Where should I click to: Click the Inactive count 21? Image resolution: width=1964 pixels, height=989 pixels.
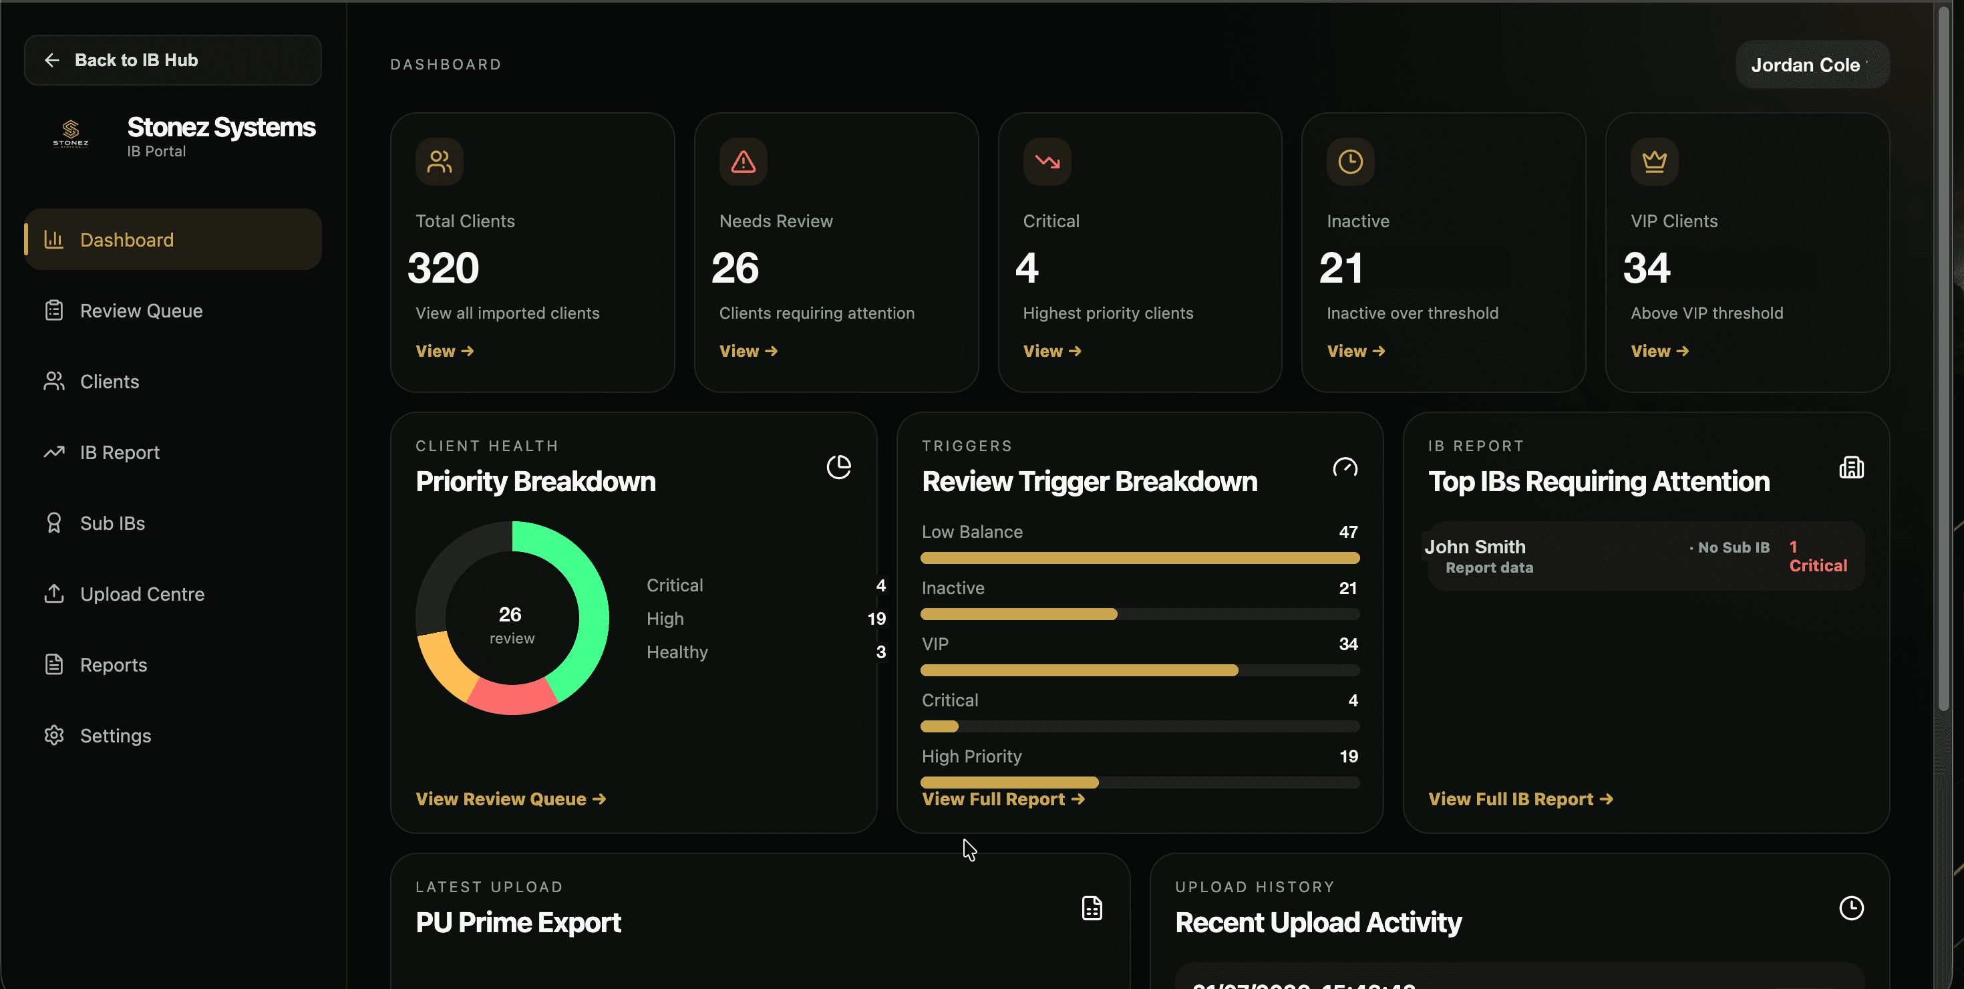click(1340, 268)
